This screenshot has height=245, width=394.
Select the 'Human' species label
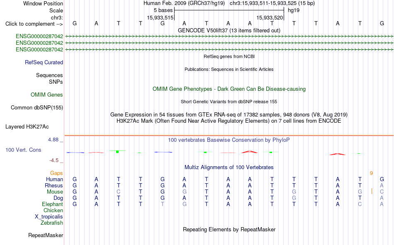coord(54,179)
